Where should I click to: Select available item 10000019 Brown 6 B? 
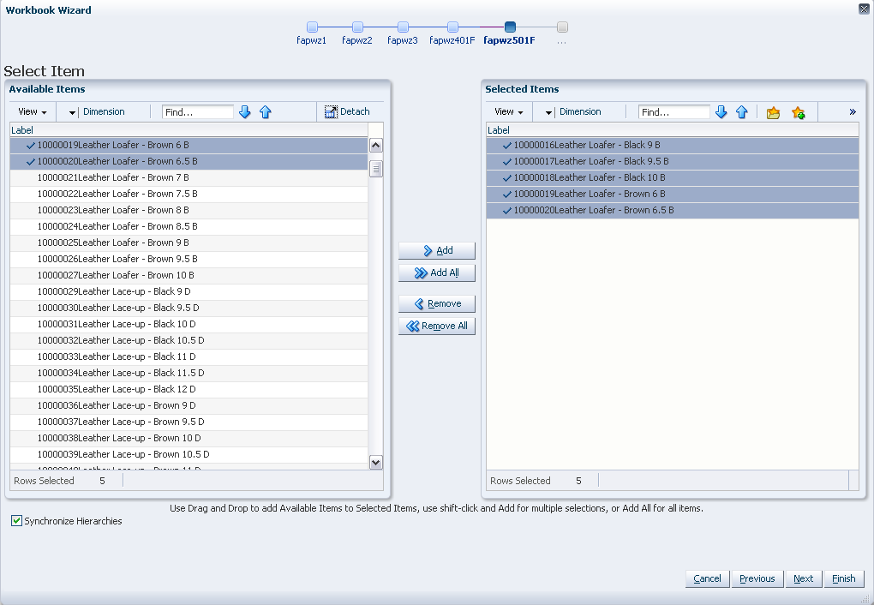point(189,145)
